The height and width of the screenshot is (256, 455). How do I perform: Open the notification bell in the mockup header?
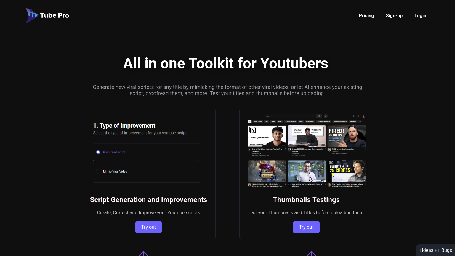[358, 116]
